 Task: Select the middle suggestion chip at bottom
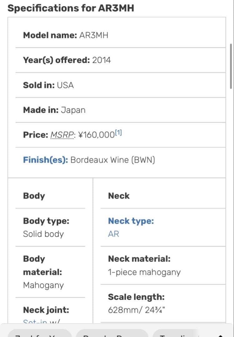point(112,334)
